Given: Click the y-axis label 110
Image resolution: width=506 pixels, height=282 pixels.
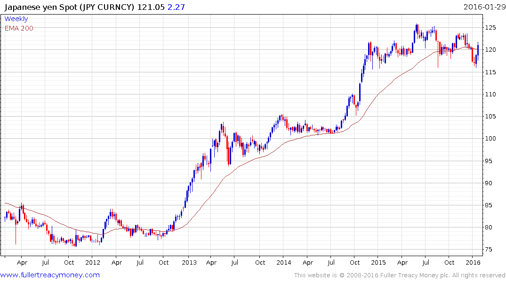Looking at the screenshot, I should coord(490,94).
